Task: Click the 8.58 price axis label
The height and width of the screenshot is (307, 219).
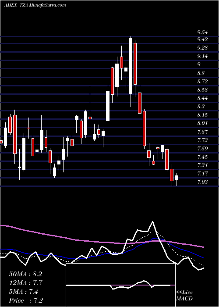Action: 202,89
